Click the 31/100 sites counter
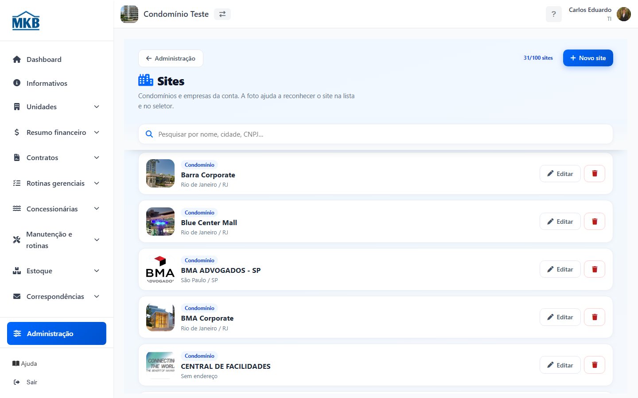The height and width of the screenshot is (398, 638). point(538,58)
